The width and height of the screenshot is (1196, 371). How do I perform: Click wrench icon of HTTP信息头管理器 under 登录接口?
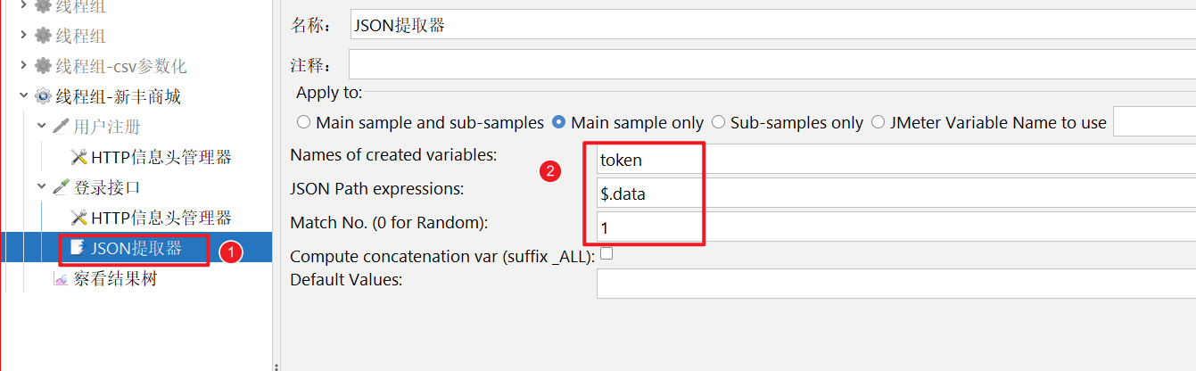(x=78, y=218)
